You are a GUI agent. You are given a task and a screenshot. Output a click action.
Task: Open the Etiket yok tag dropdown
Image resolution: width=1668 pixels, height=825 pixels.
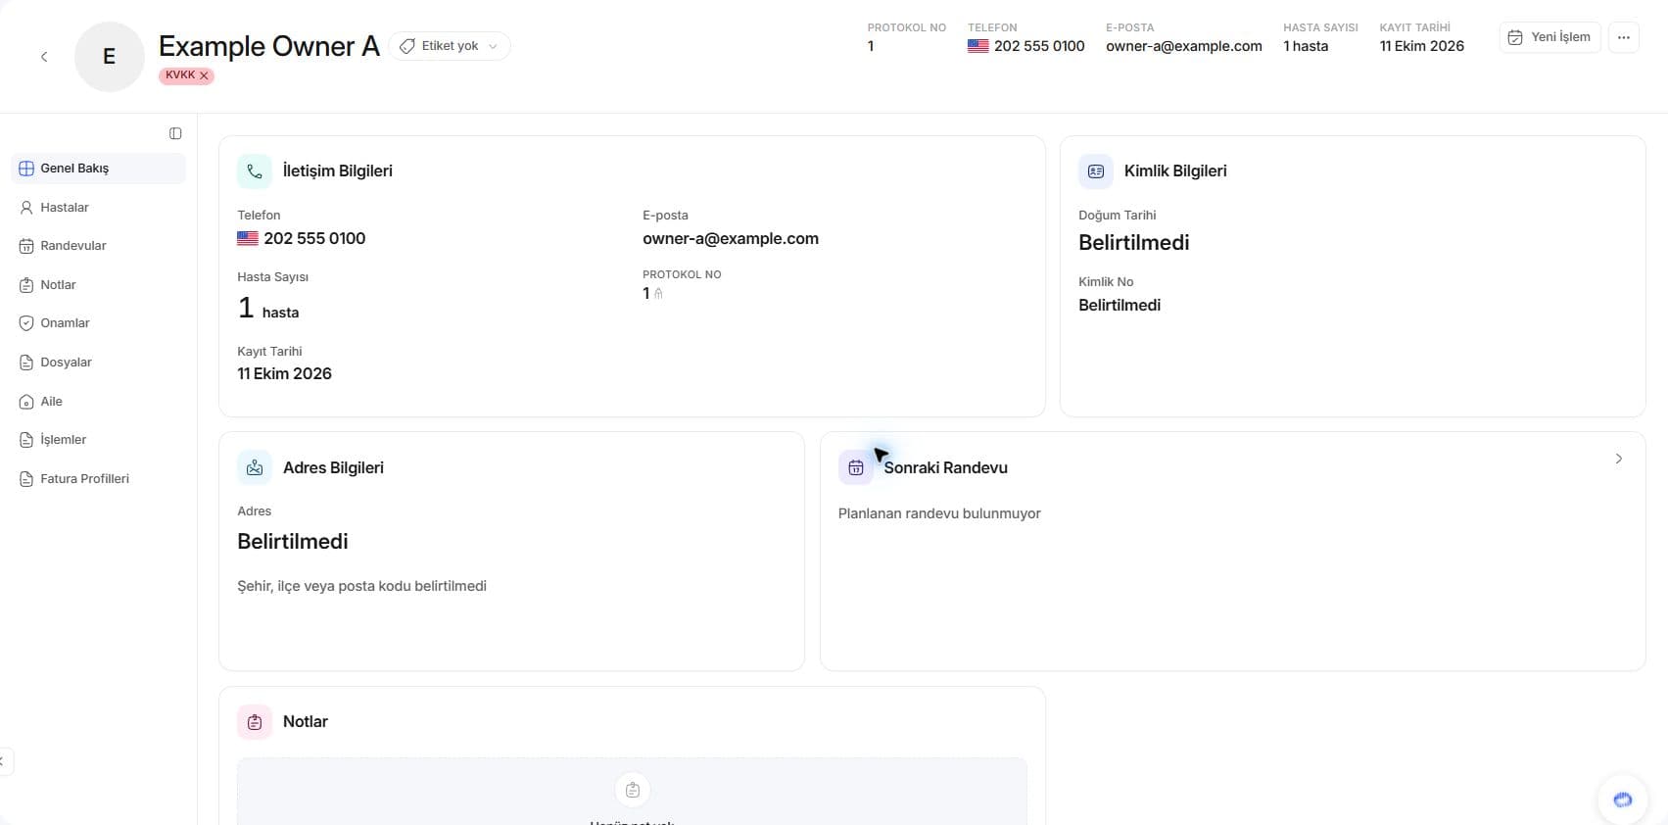450,46
